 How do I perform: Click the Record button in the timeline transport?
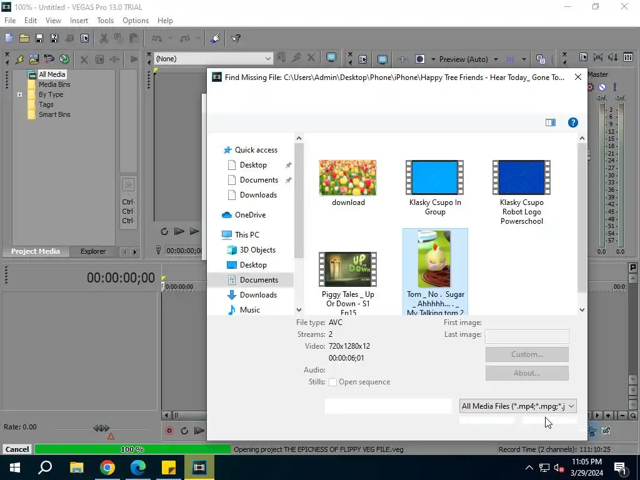click(169, 431)
